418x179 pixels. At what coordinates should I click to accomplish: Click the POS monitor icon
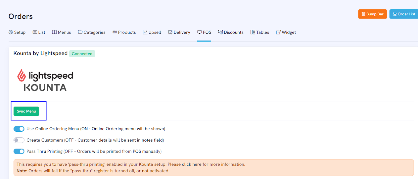point(199,32)
